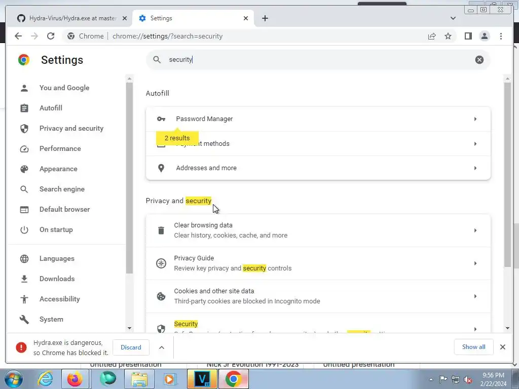Click the magnifier icon in settings search

[157, 60]
